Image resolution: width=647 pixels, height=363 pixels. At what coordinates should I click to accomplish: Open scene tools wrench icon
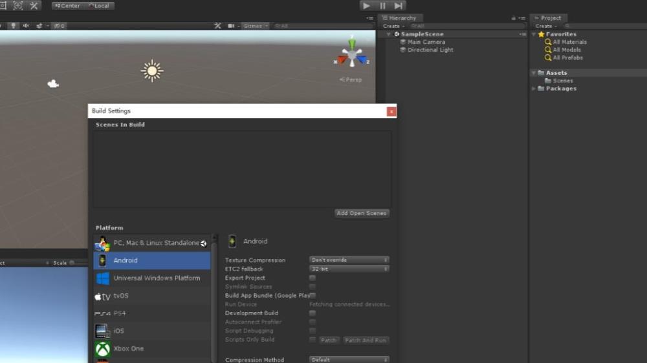click(217, 26)
